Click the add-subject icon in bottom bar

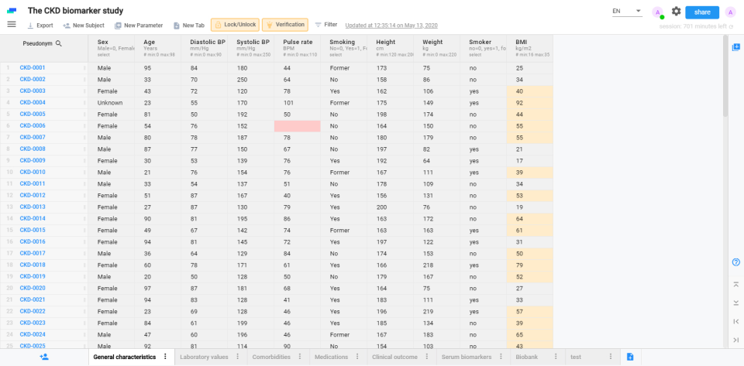pos(44,357)
